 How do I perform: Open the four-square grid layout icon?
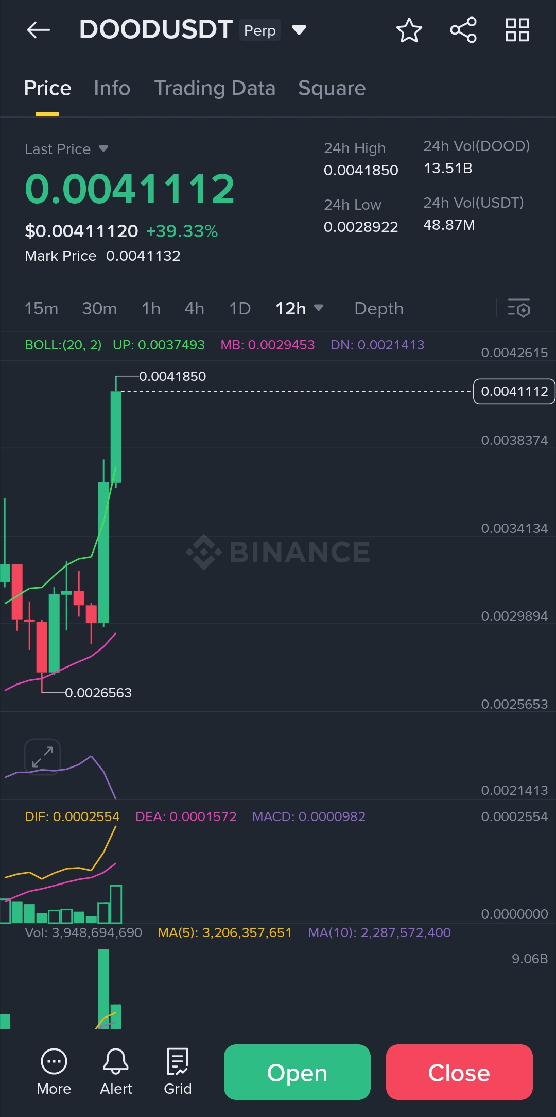[517, 30]
